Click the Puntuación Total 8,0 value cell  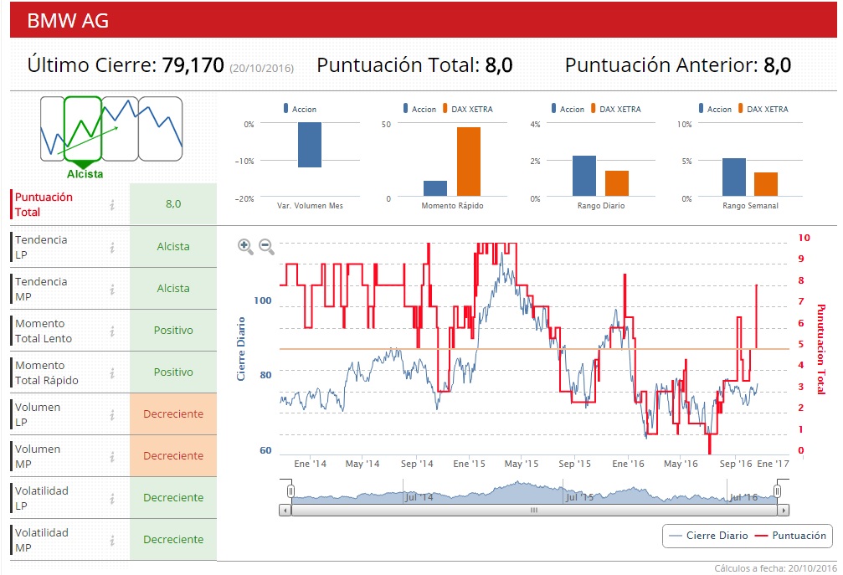(x=173, y=204)
